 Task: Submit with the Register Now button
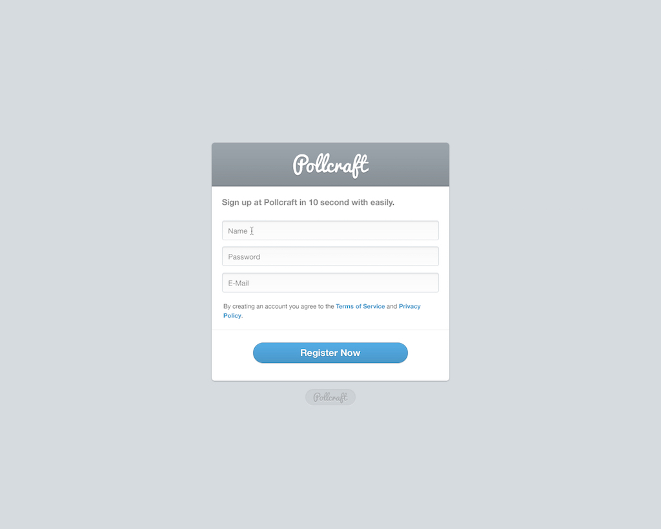tap(330, 353)
